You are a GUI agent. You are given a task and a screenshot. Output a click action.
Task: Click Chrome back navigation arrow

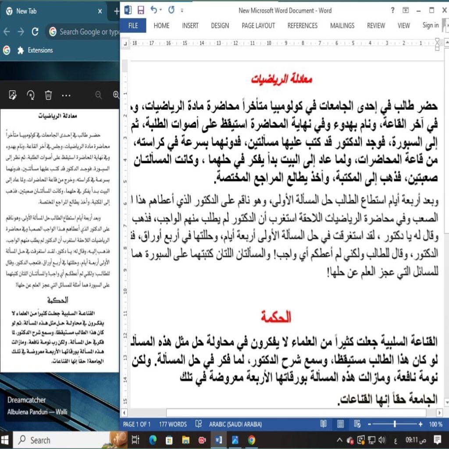click(7, 32)
